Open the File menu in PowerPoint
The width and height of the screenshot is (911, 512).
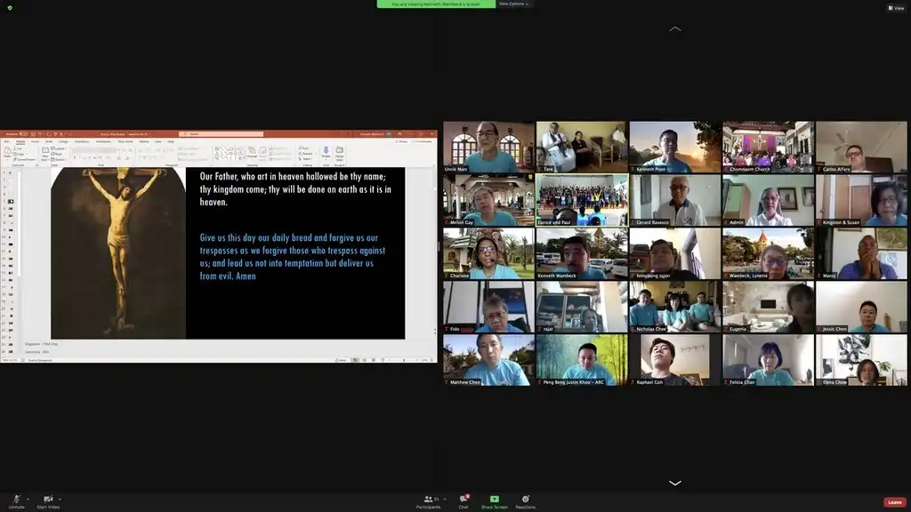point(7,141)
